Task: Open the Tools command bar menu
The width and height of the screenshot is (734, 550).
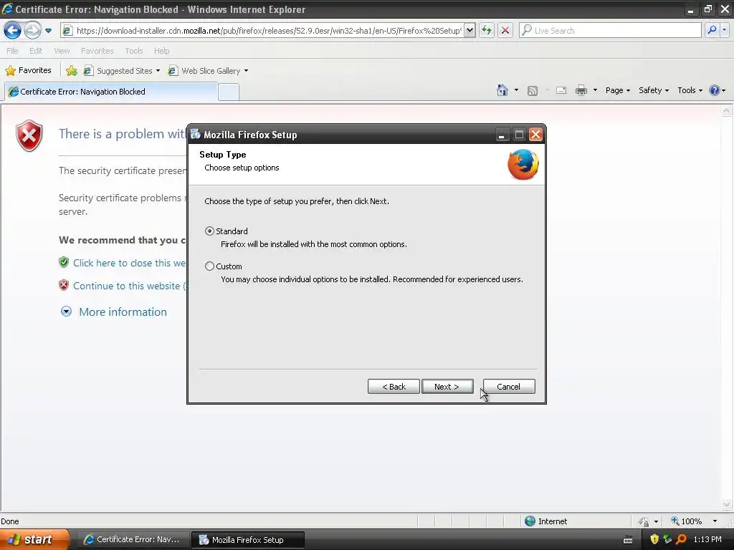Action: pos(690,90)
